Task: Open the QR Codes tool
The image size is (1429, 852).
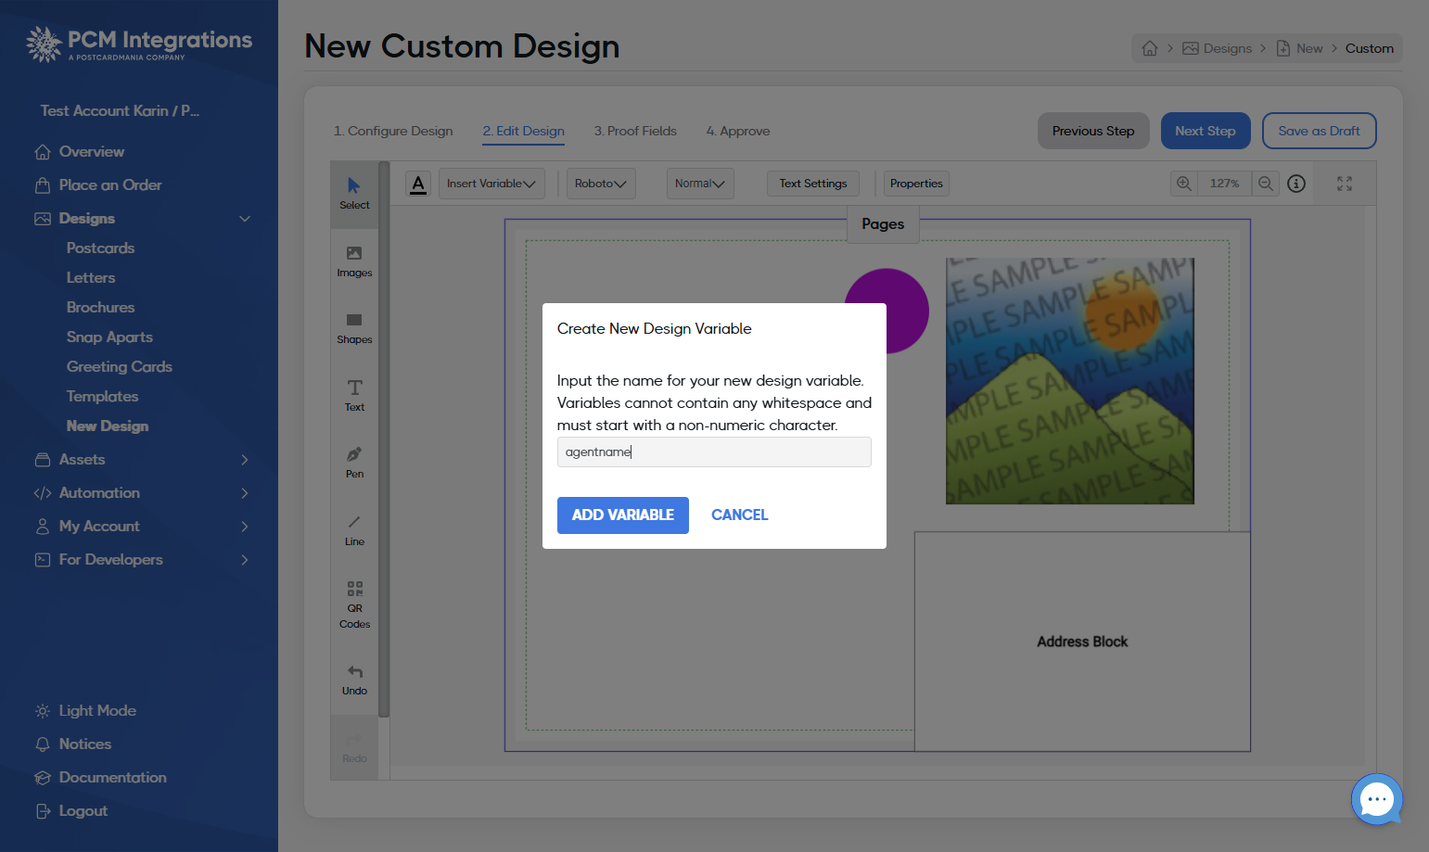Action: point(354,604)
